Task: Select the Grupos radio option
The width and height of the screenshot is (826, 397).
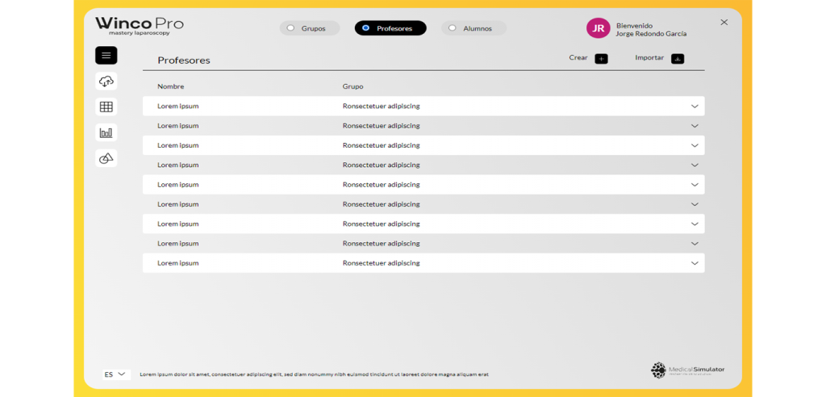Action: 310,28
